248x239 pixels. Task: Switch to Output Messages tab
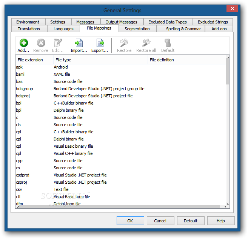(x=121, y=22)
